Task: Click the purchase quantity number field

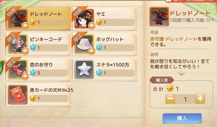Action: (x=185, y=99)
